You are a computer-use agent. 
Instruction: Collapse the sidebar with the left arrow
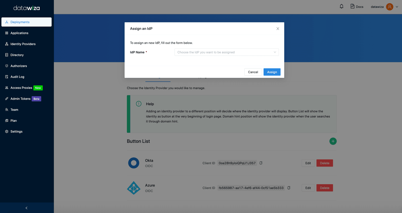click(26, 208)
